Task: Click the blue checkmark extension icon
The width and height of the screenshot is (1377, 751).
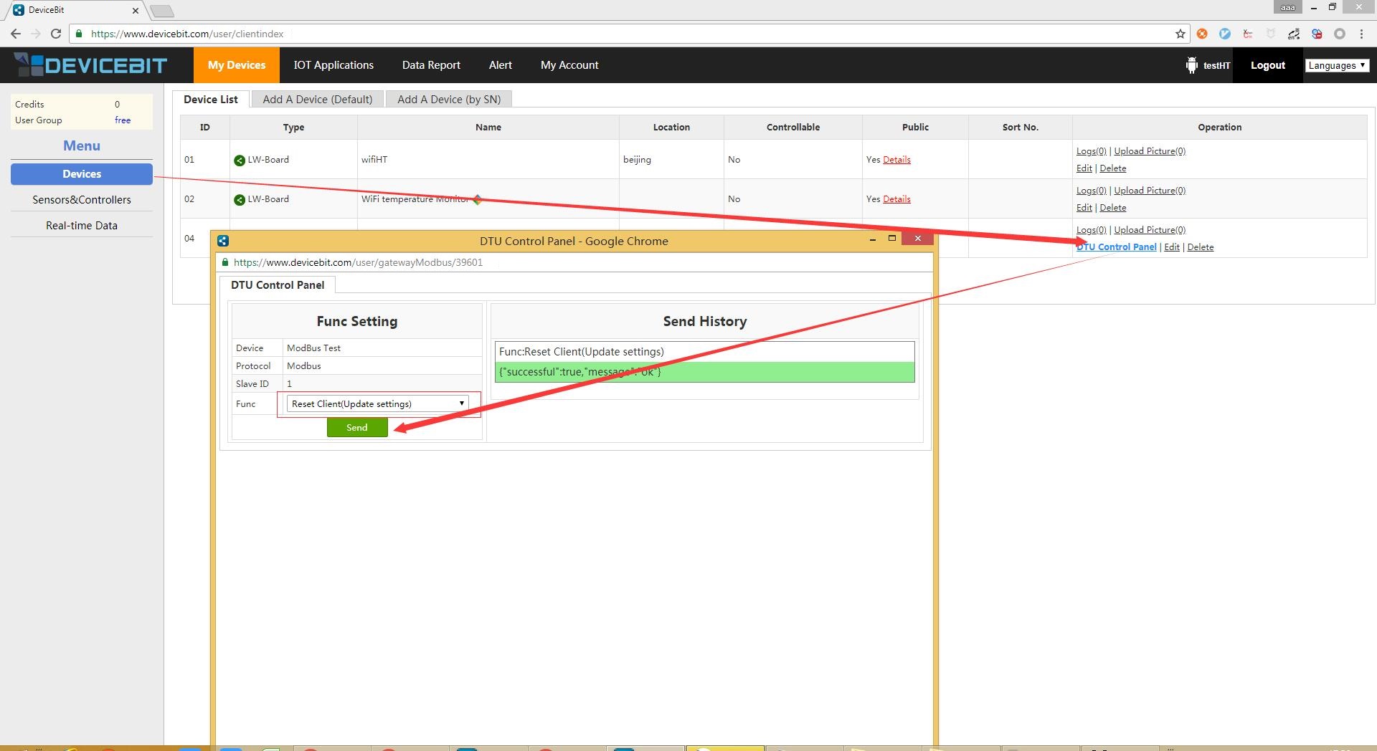Action: pyautogui.click(x=1225, y=34)
